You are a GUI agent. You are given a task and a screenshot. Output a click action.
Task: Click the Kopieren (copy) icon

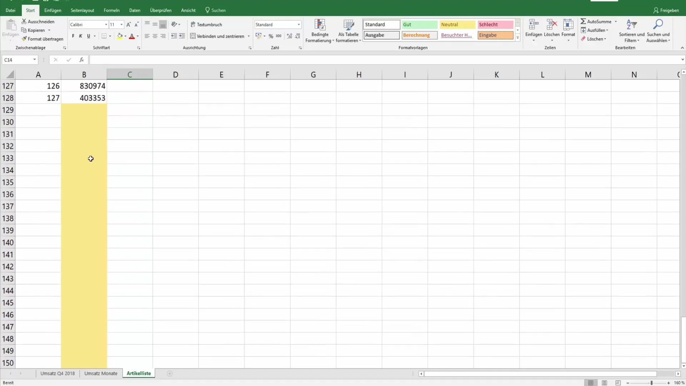pyautogui.click(x=24, y=30)
